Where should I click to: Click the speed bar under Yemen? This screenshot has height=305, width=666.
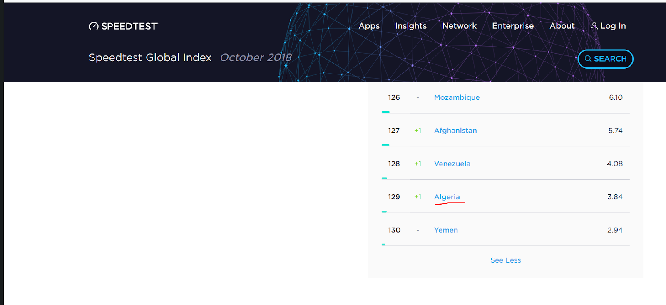coord(383,245)
